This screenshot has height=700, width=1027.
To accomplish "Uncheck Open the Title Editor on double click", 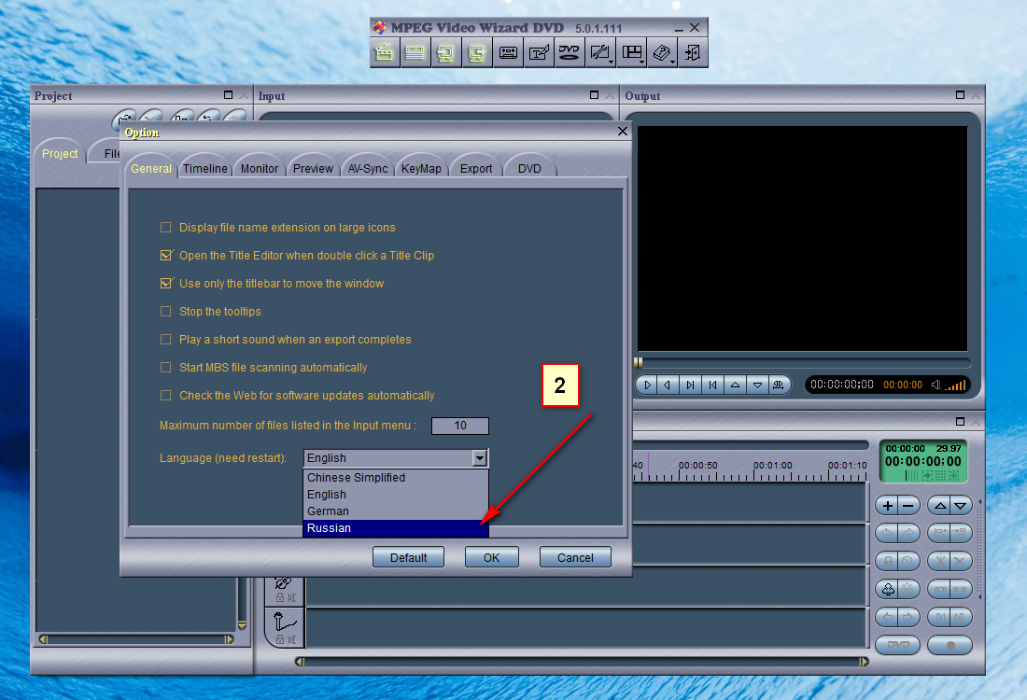I will coord(165,256).
